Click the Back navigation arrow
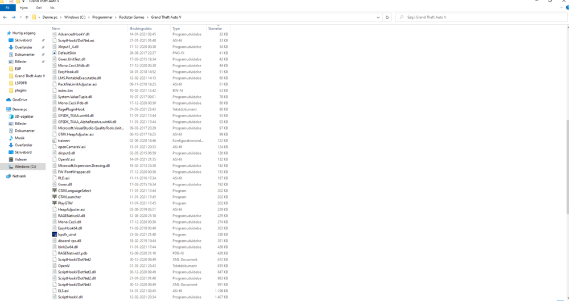 [x=5, y=18]
